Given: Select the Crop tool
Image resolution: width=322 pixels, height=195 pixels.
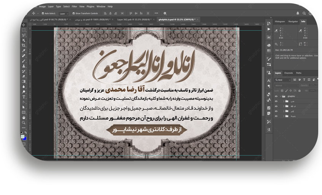Looking at the screenshot, I should (x=24, y=45).
